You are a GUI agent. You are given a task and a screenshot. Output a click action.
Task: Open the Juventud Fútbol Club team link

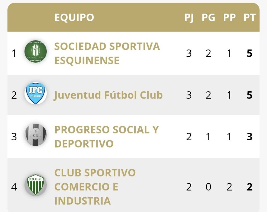[108, 95]
